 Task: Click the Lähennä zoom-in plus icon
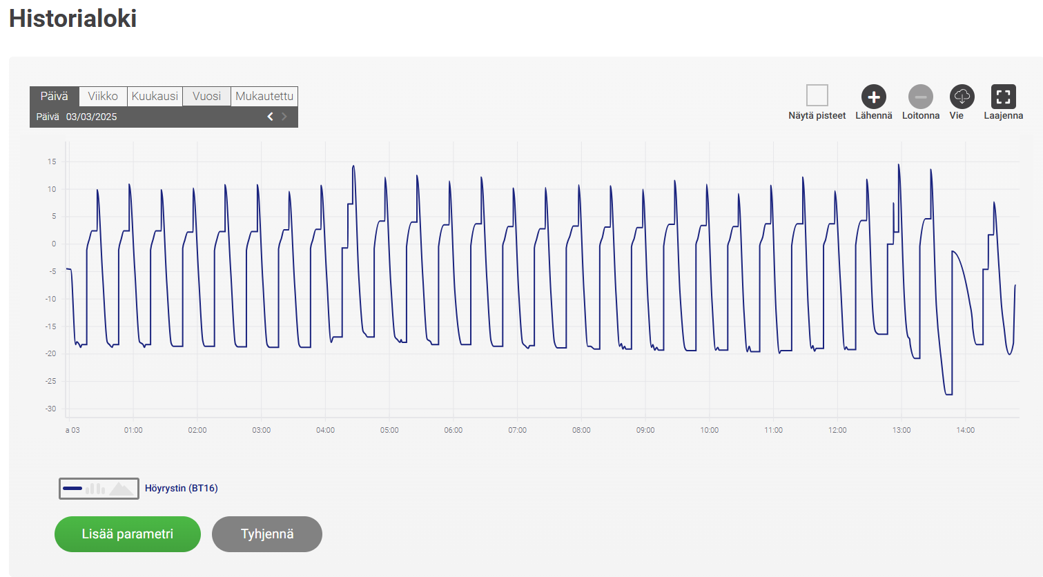pos(873,97)
